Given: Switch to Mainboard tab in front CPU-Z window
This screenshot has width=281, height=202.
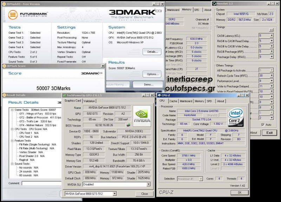Looking at the screenshot, I should pos(186,101).
